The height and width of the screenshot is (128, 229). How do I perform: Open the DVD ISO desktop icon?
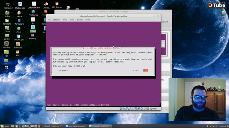click(x=47, y=6)
